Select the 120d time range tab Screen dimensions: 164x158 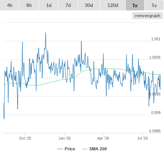(113, 5)
